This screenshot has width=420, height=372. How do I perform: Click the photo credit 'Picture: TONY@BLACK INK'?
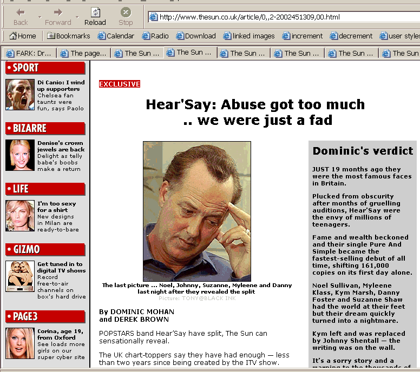tap(197, 298)
